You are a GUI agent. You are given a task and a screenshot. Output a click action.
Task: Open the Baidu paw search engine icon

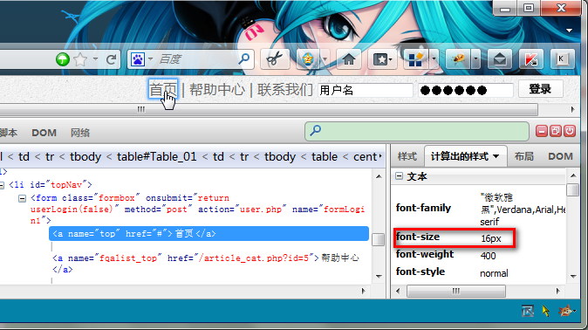pos(138,59)
